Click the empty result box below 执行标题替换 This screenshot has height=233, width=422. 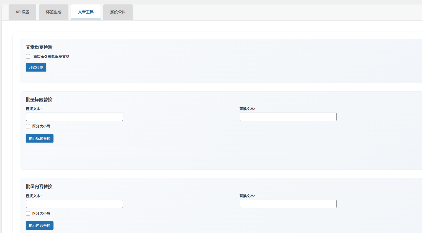tap(222, 153)
